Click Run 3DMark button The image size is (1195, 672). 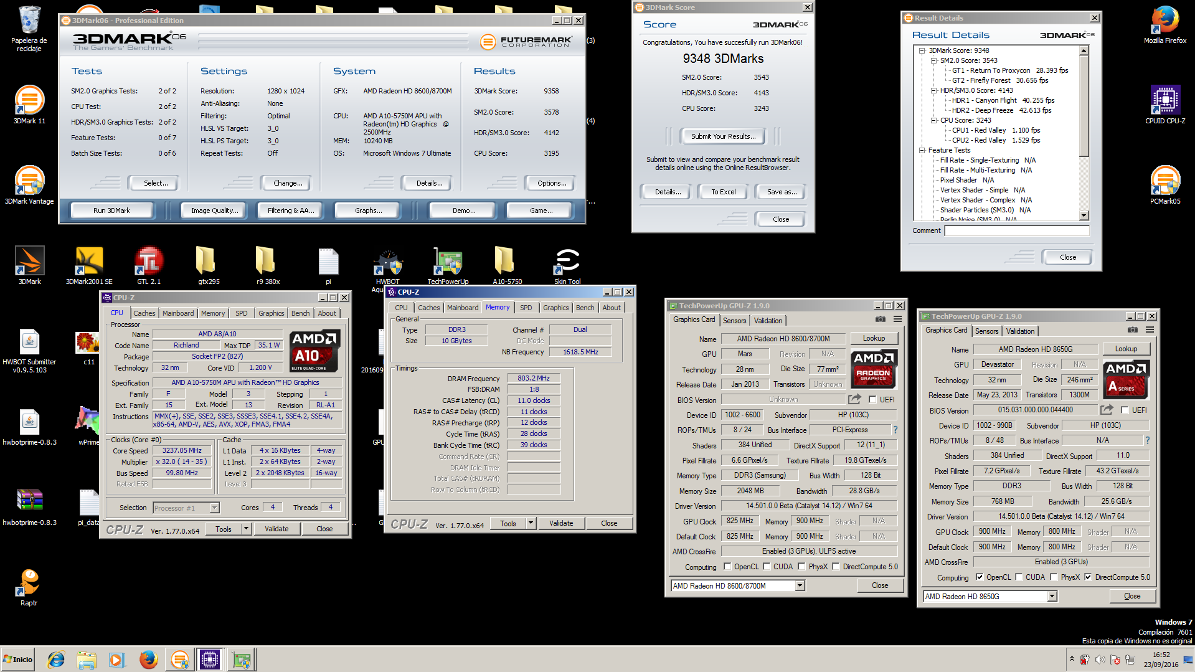[x=112, y=211]
